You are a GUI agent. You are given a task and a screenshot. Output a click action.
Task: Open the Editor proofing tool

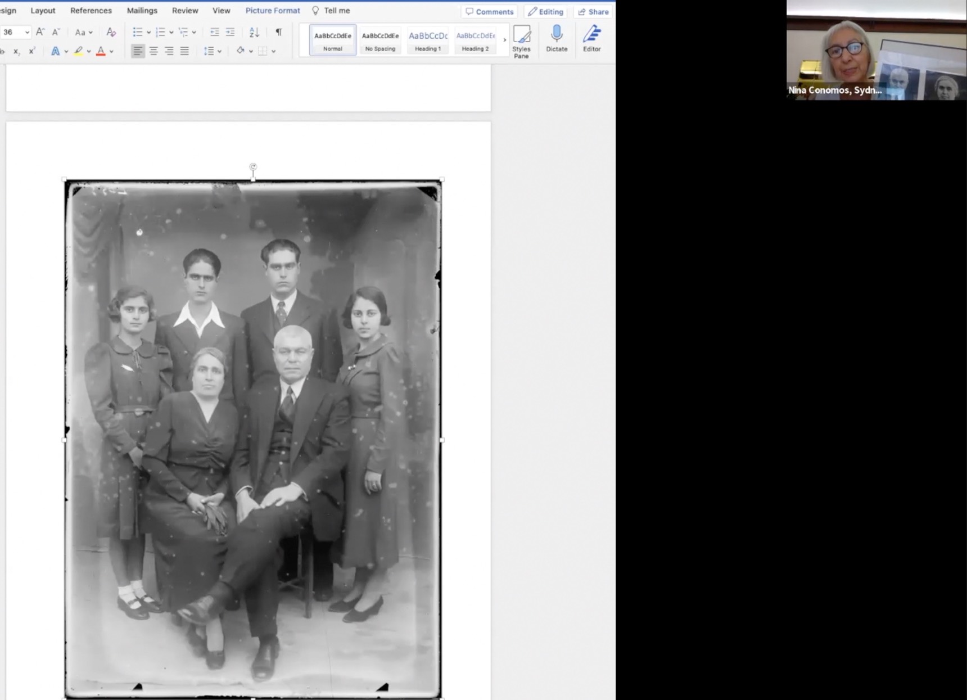(x=591, y=38)
